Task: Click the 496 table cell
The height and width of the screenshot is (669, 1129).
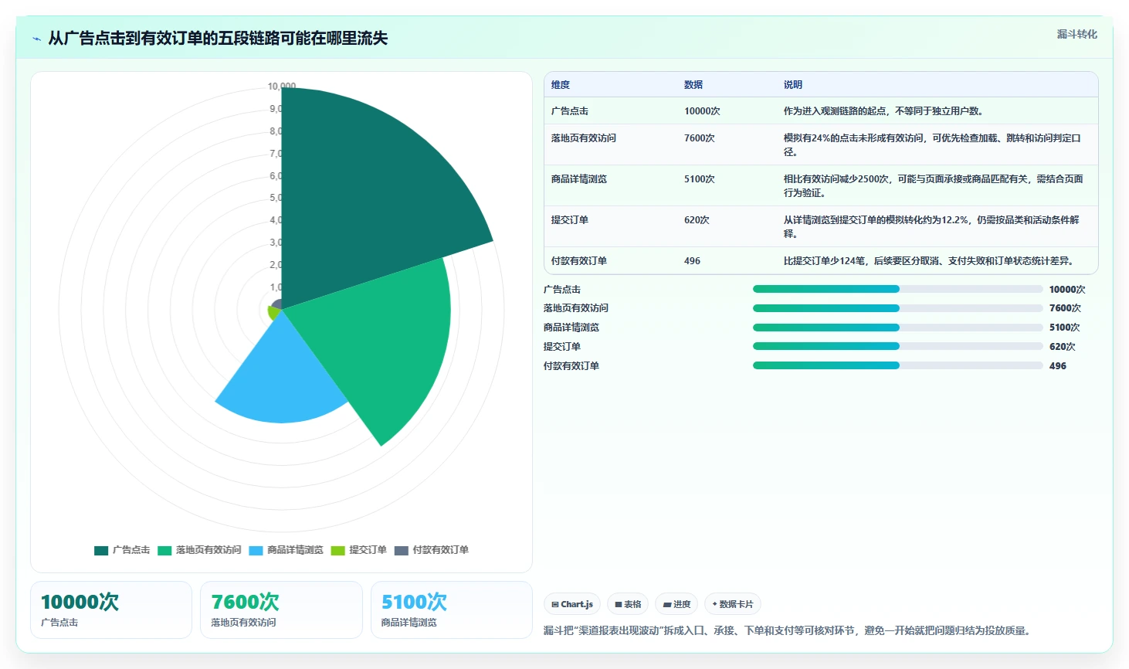Action: coord(692,261)
